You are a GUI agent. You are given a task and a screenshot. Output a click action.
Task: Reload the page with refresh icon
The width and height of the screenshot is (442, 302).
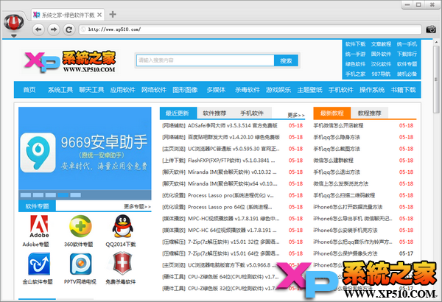tap(69, 29)
